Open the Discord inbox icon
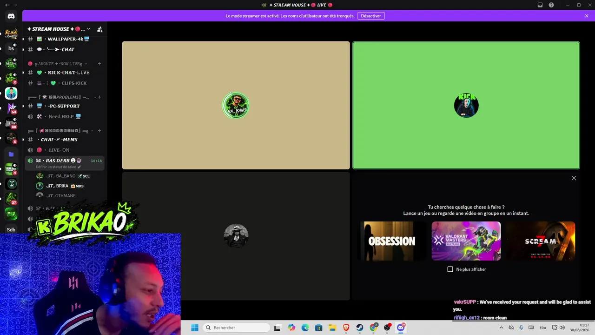The image size is (595, 335). (x=540, y=5)
